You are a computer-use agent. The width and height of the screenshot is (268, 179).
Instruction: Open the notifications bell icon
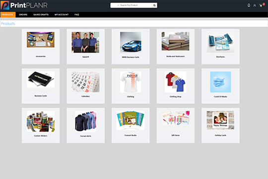tap(249, 5)
